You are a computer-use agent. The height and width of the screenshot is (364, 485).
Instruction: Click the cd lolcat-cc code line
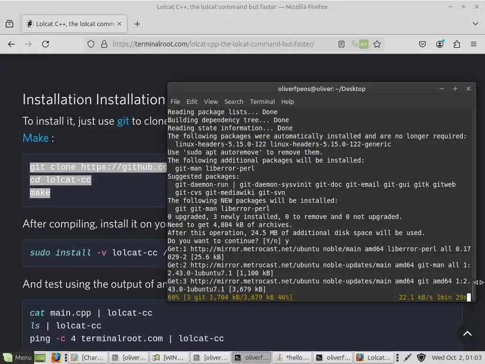pos(61,180)
